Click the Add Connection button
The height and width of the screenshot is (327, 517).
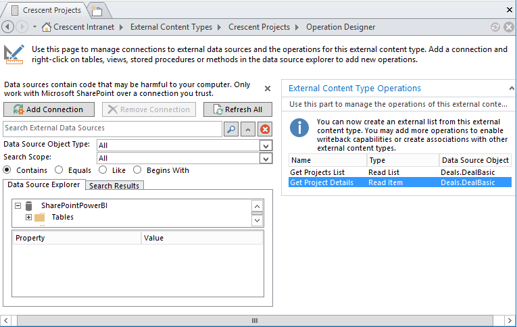[49, 109]
